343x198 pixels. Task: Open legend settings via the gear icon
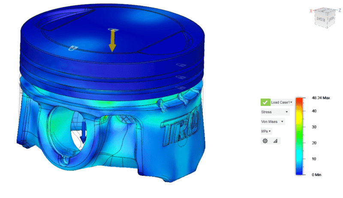[265, 141]
